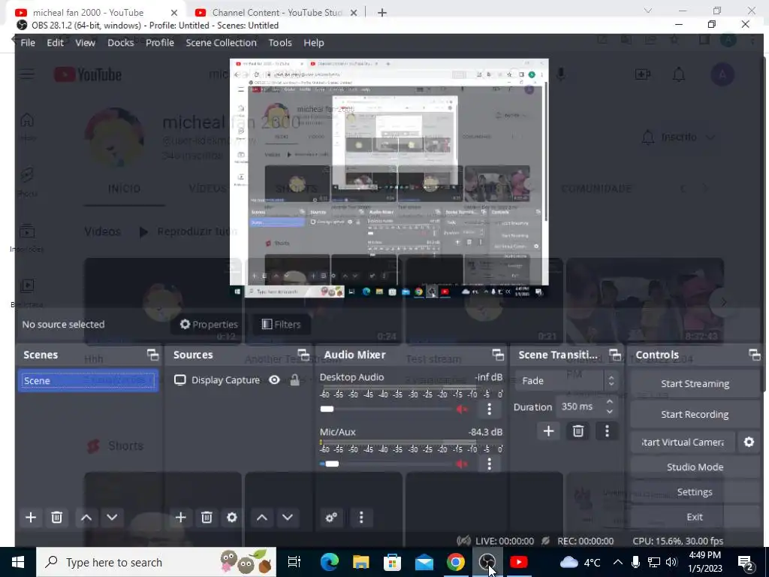Open the Fade transition dropdown
Screen dimensions: 769x577
click(566, 381)
